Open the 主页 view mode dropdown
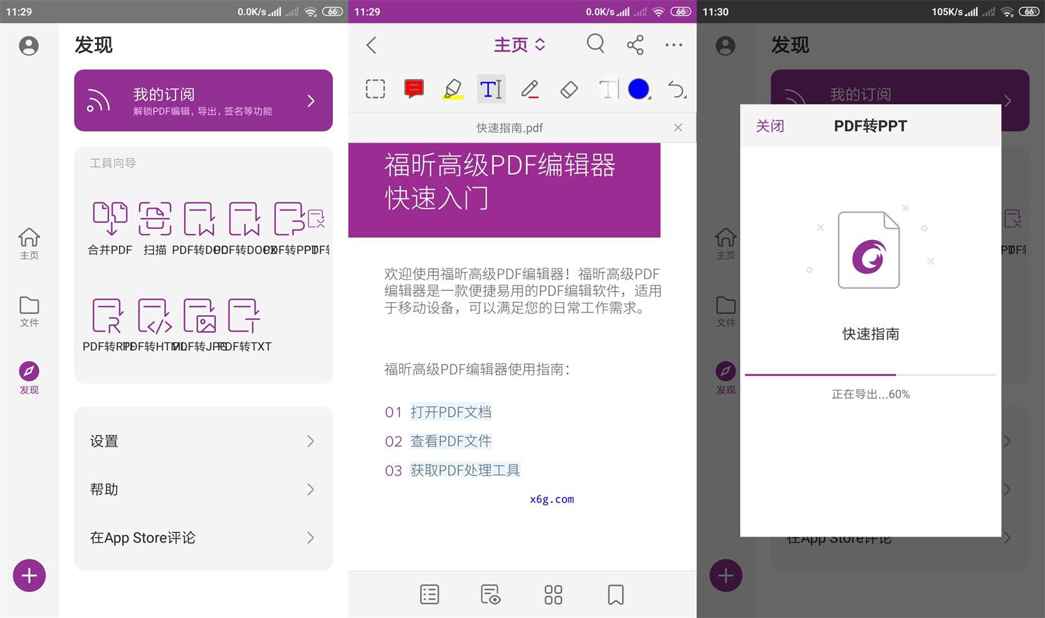 click(x=518, y=45)
